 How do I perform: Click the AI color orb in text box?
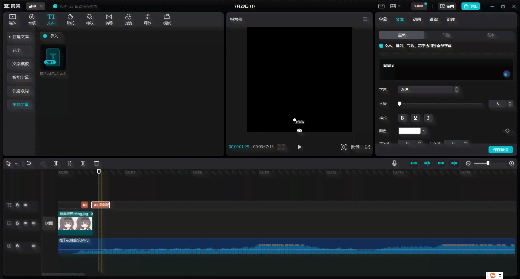[x=506, y=74]
